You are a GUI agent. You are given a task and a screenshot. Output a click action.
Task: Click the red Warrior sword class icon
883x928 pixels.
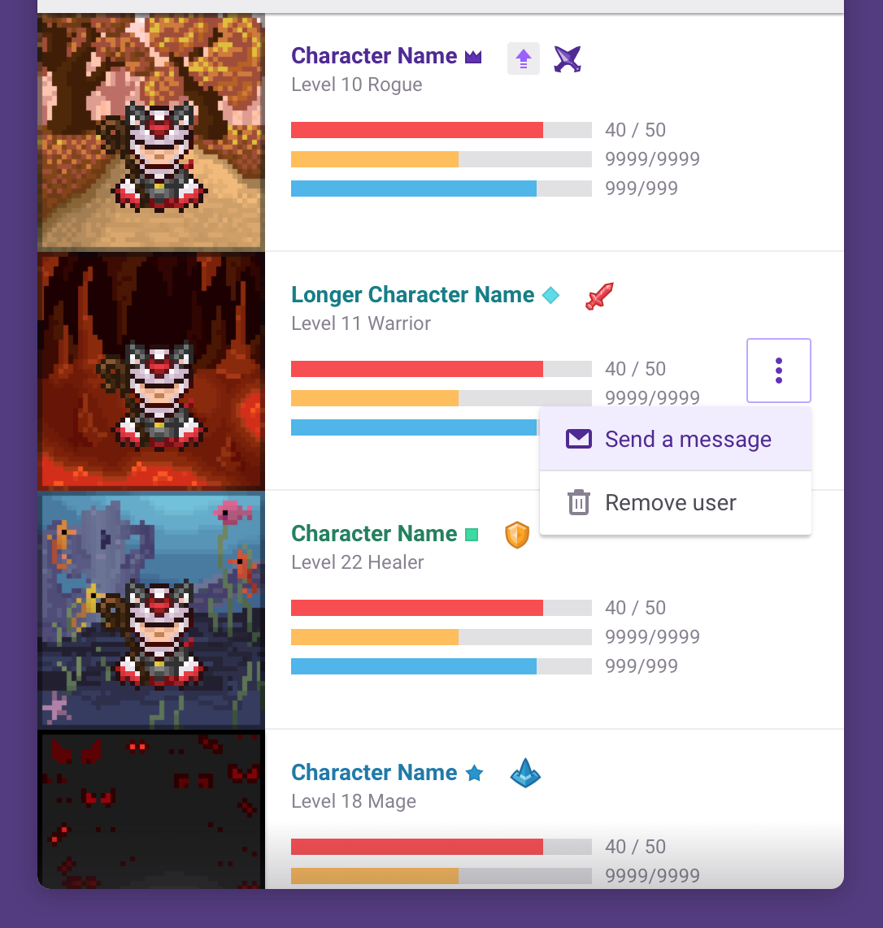click(x=599, y=296)
